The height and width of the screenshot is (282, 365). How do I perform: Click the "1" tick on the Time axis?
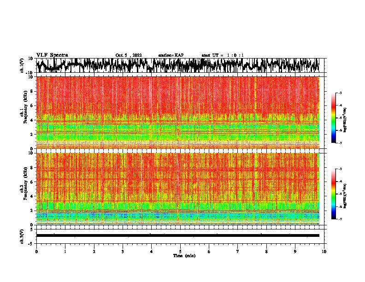(x=65, y=252)
